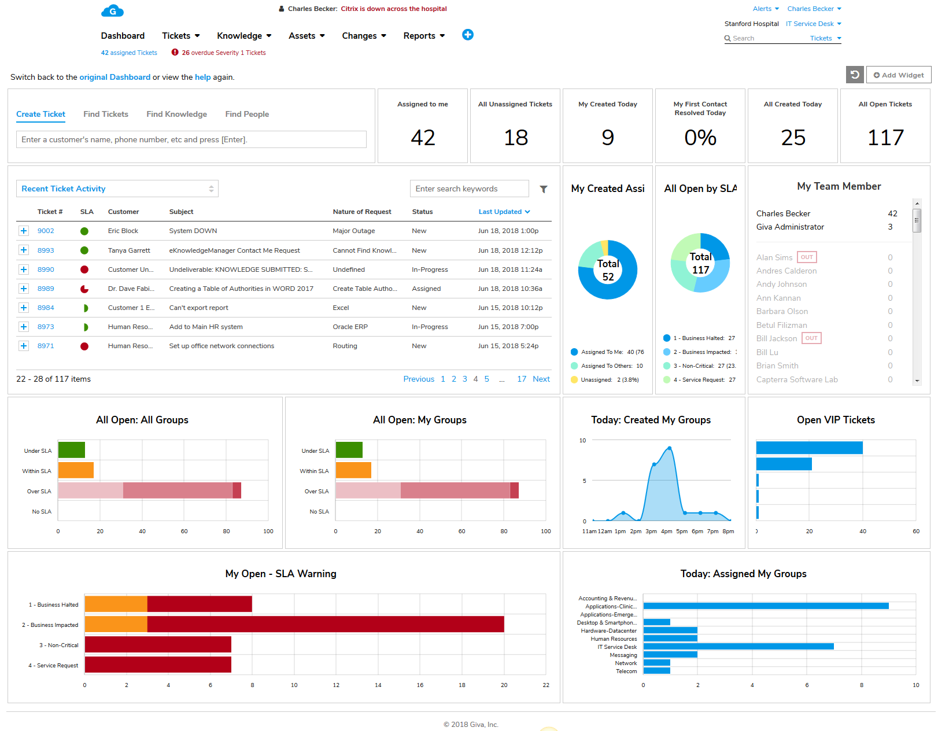The image size is (938, 731).
Task: Open the Tickets menu
Action: point(181,36)
